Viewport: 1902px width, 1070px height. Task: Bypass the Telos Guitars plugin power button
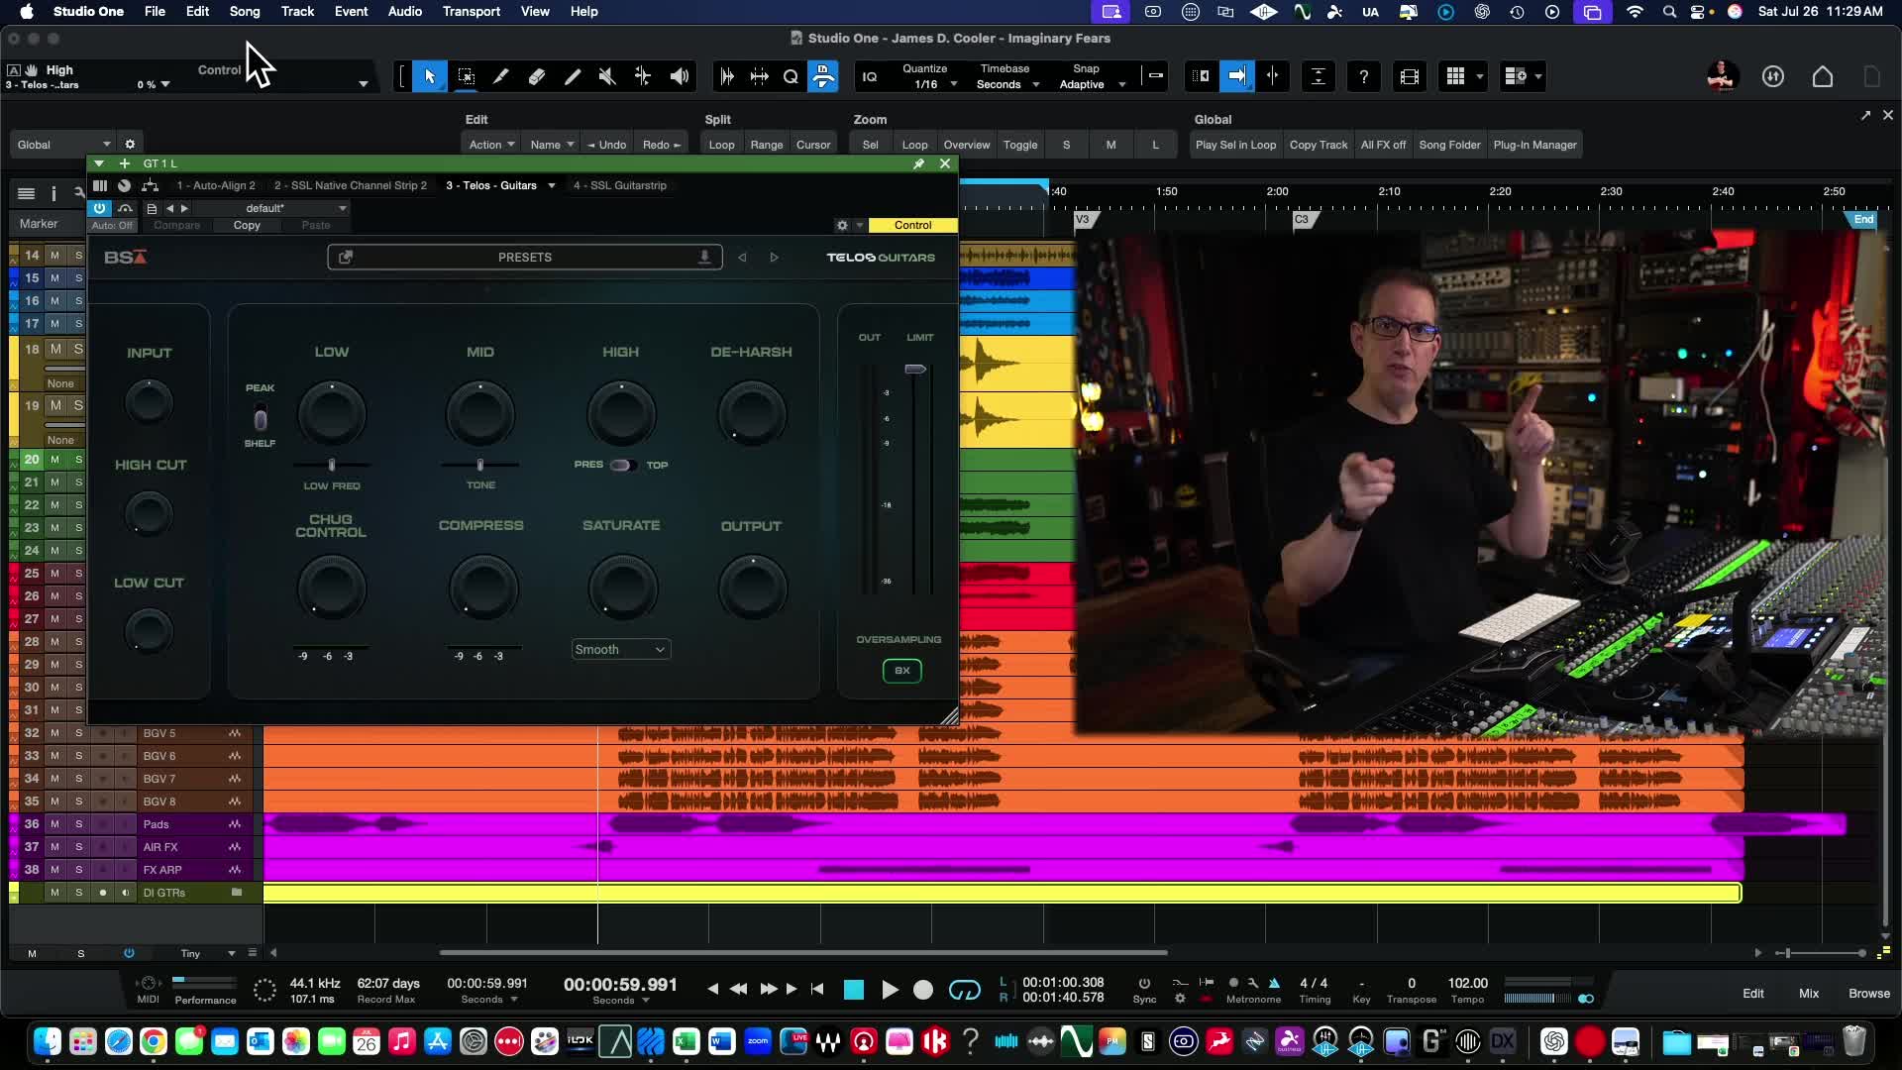tap(100, 208)
